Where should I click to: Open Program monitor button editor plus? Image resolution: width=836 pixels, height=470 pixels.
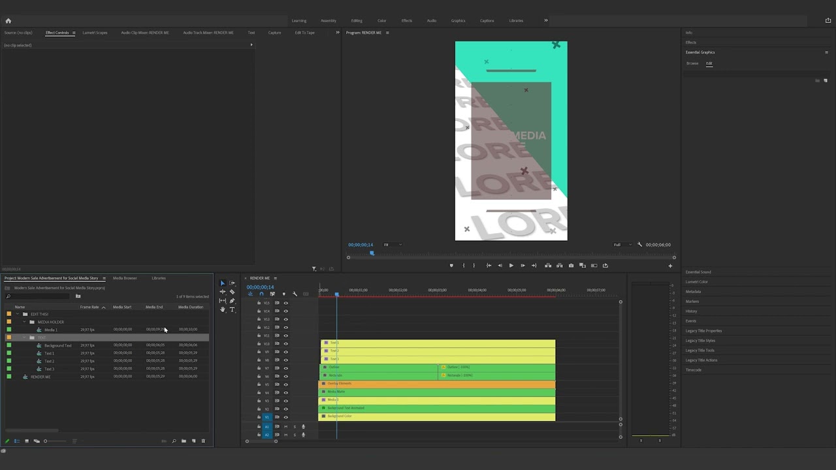670,266
